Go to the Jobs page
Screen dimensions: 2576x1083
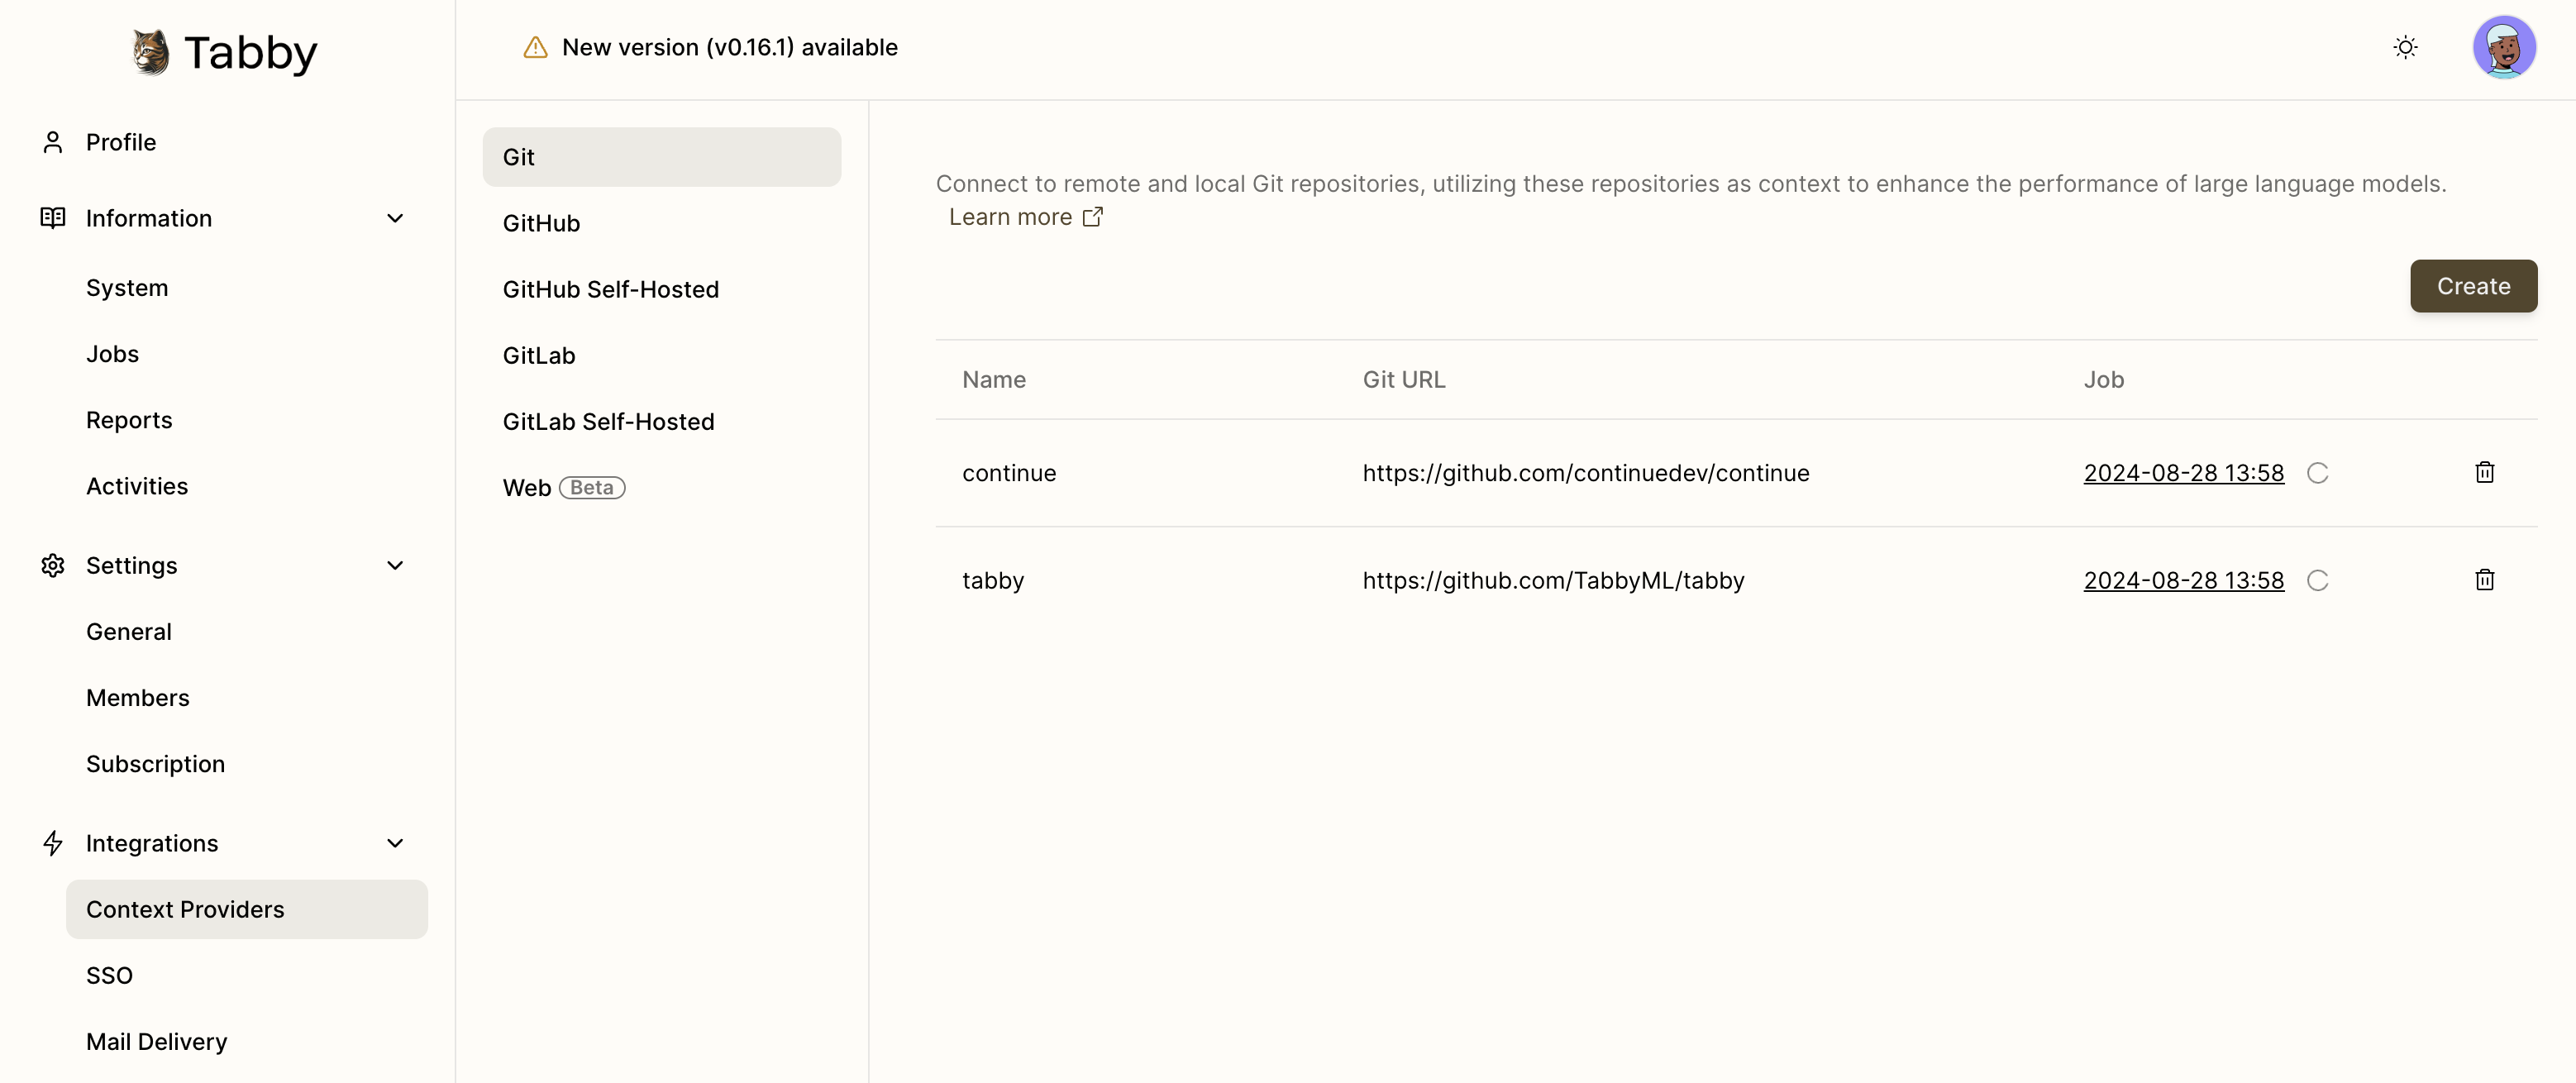tap(112, 354)
